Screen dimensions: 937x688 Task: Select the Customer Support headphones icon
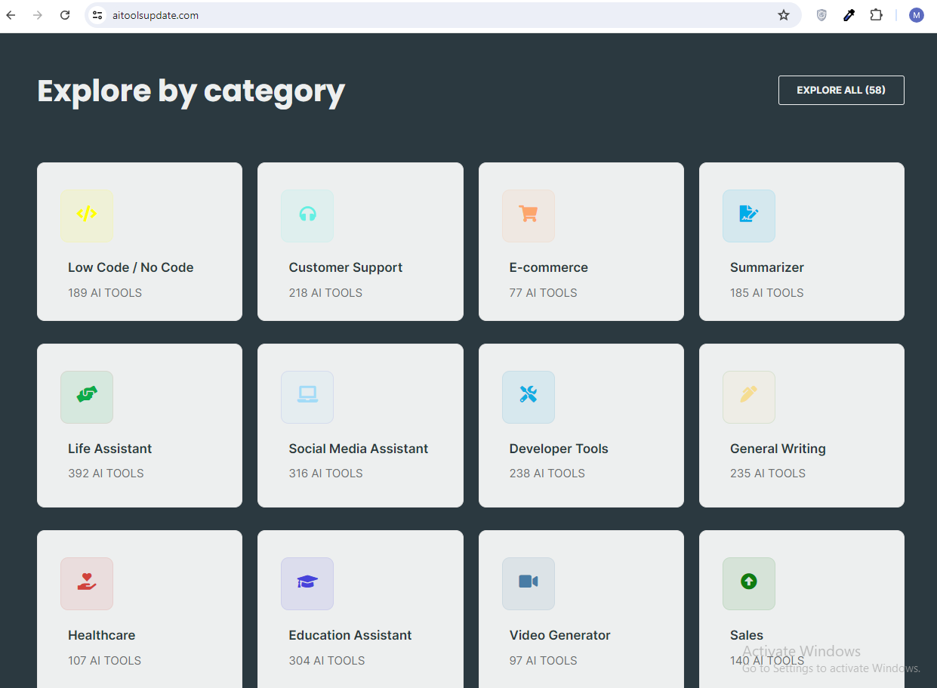[x=307, y=215]
